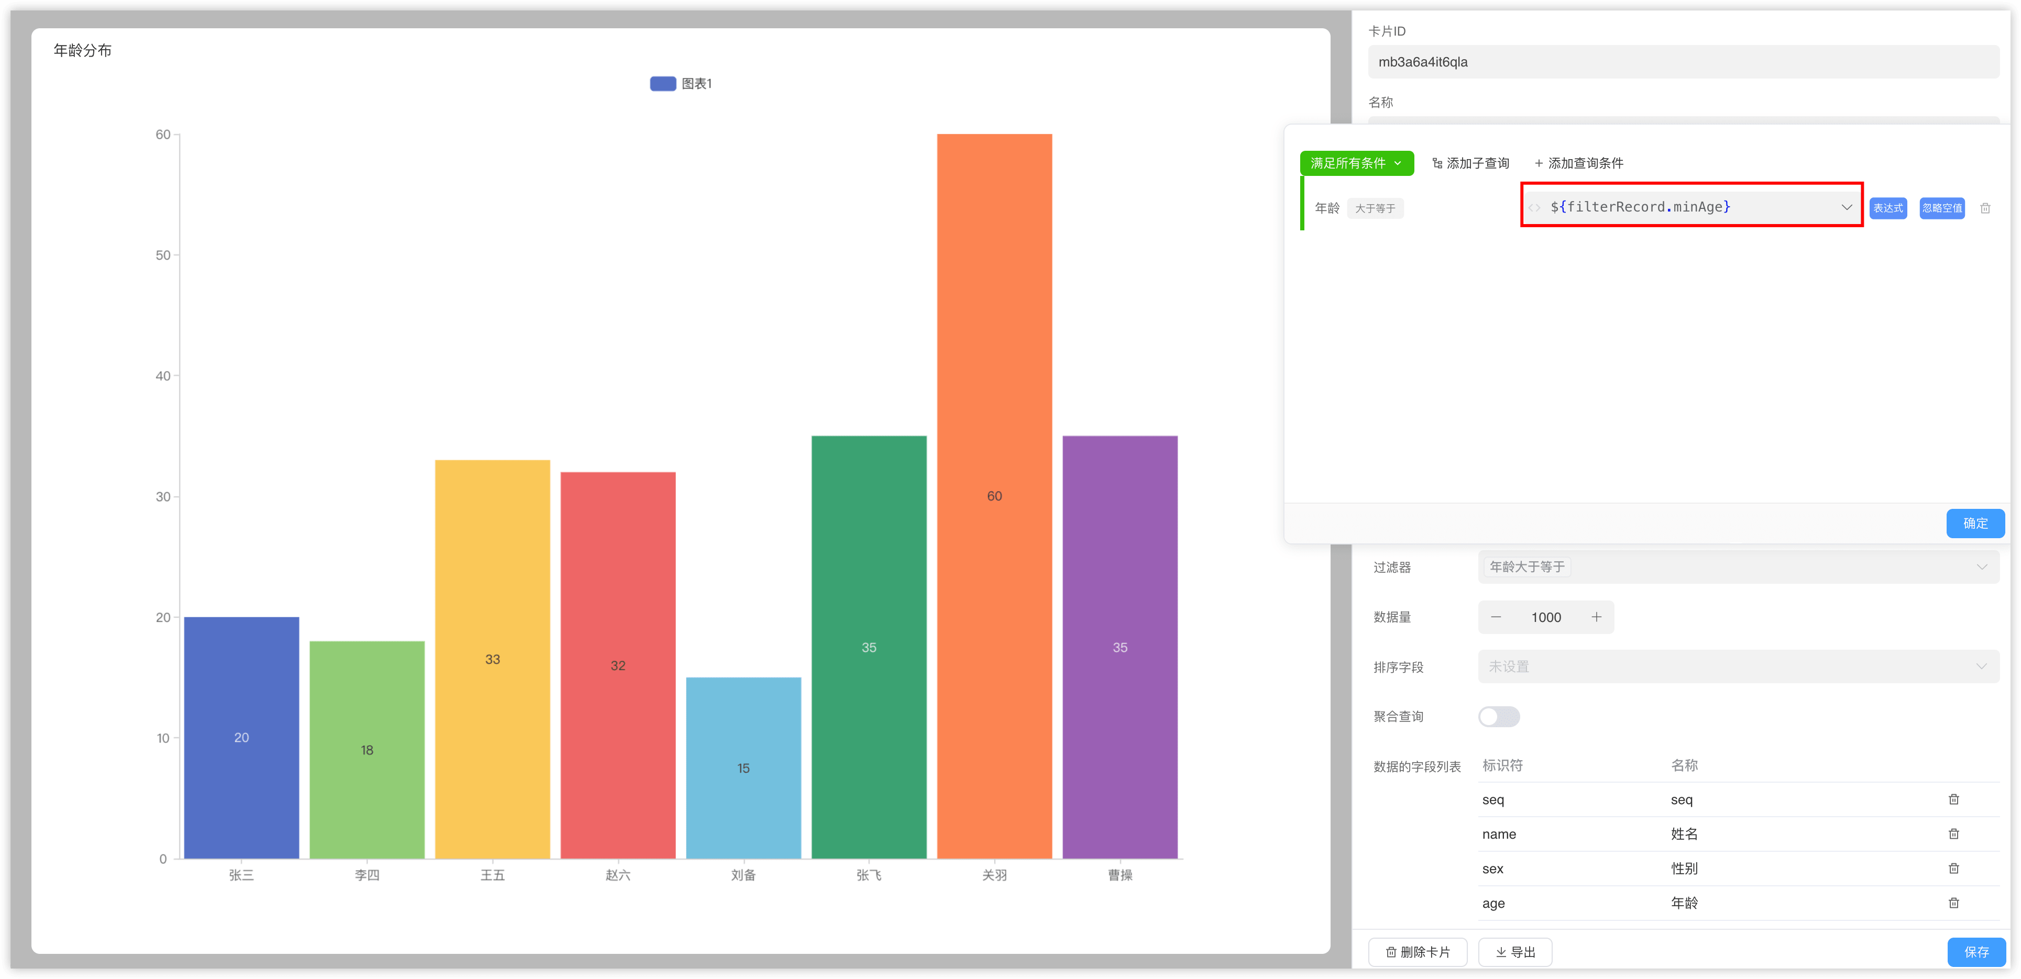Image resolution: width=2021 pixels, height=979 pixels.
Task: Remove the name 姓名 field
Action: click(1953, 834)
